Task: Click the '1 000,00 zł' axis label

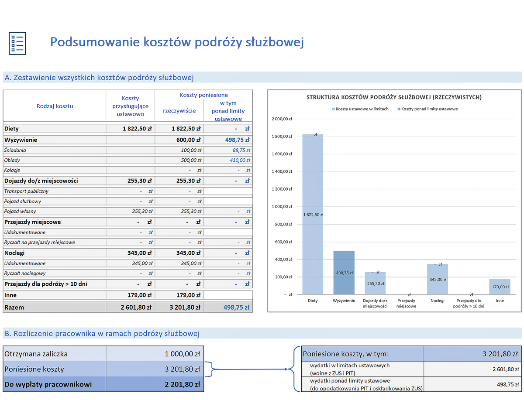Action: pos(282,206)
